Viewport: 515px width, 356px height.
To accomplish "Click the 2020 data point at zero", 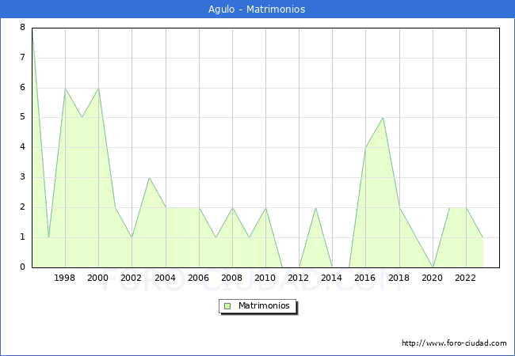I will coord(433,267).
